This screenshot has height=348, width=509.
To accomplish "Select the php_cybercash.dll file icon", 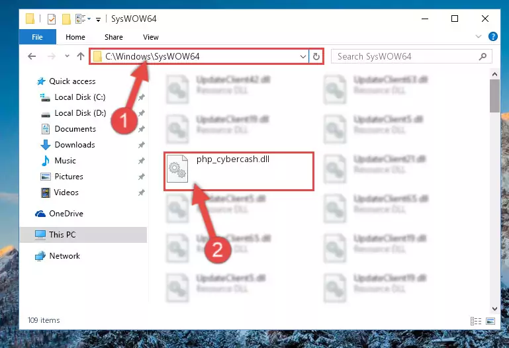I will tap(177, 169).
